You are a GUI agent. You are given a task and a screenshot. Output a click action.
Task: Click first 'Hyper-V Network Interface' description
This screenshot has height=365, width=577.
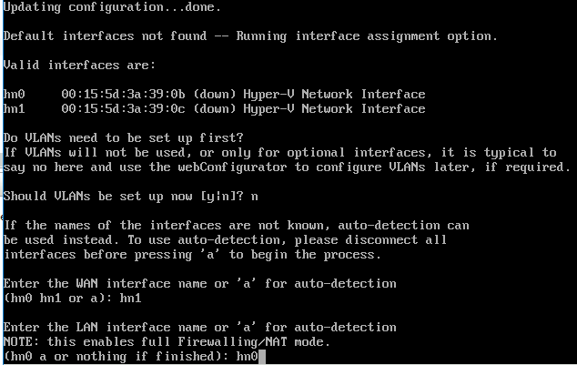(x=334, y=95)
